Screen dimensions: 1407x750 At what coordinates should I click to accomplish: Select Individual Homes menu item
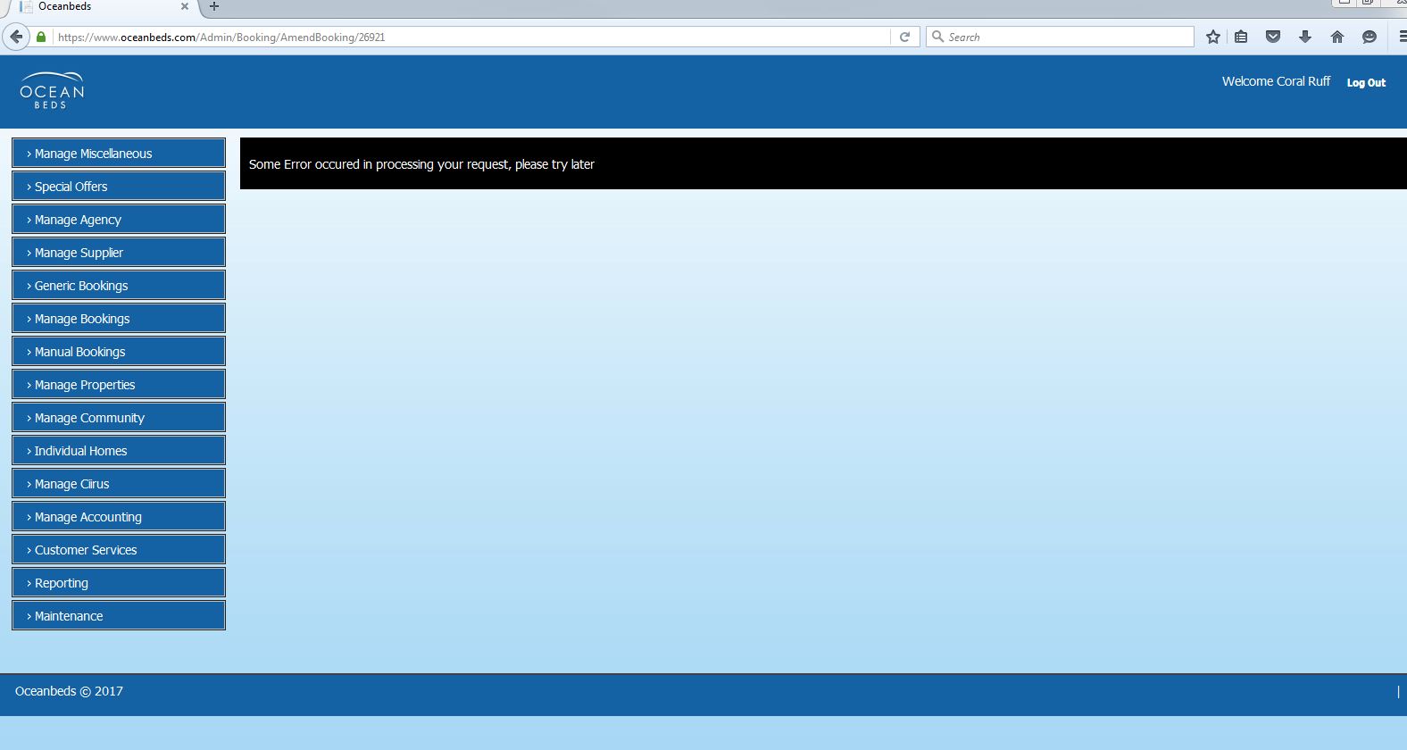point(119,450)
